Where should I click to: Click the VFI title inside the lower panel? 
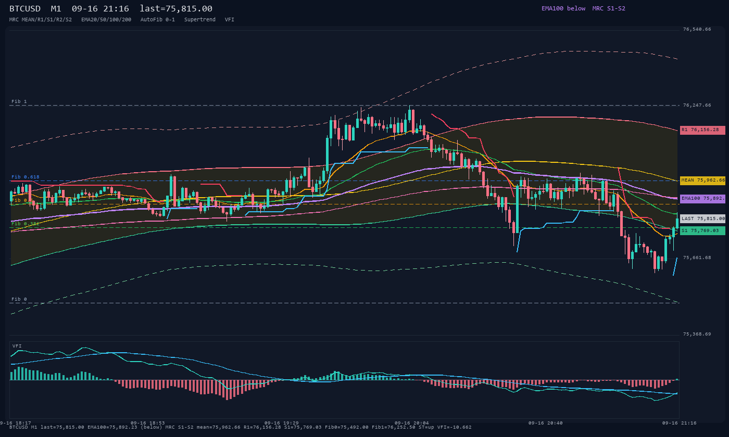(x=17, y=346)
